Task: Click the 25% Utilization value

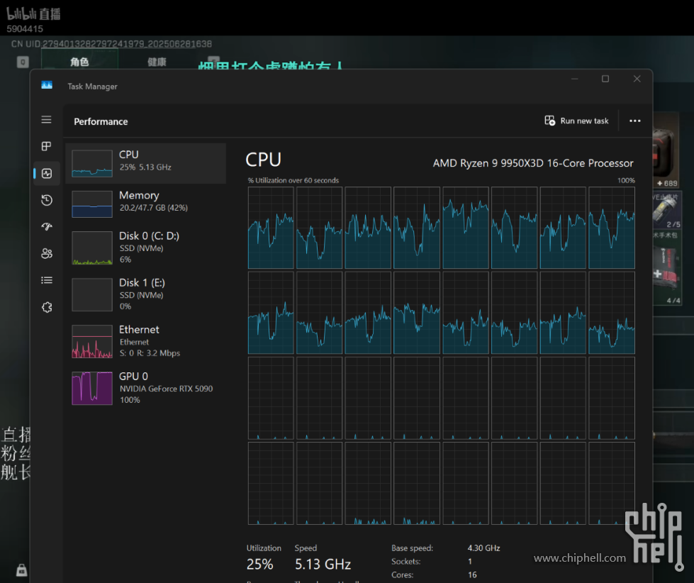Action: pyautogui.click(x=260, y=565)
